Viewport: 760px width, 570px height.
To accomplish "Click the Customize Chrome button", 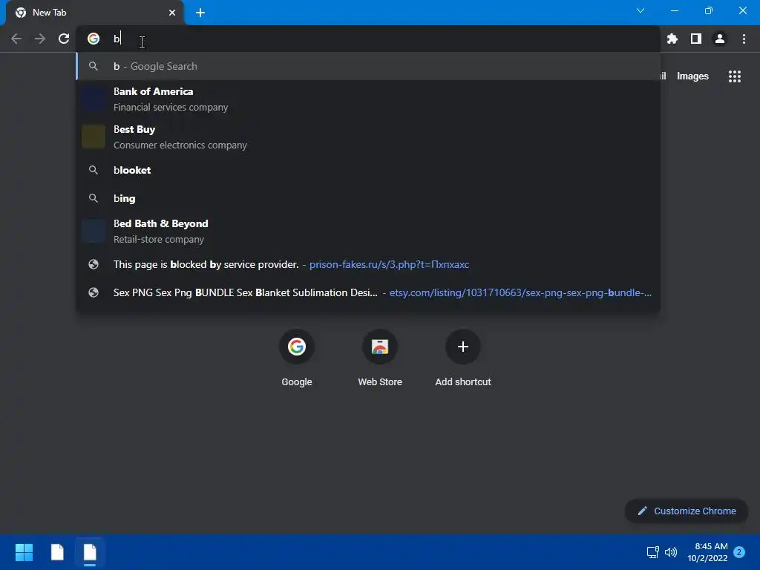I will point(687,511).
